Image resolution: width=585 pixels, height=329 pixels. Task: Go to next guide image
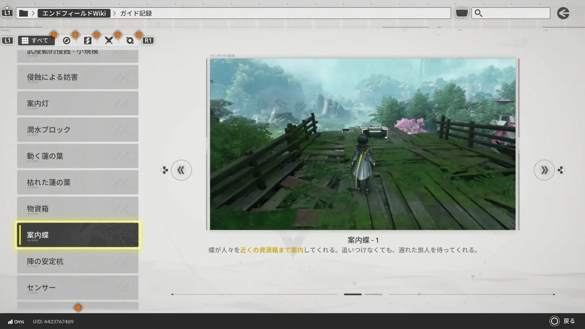coord(544,170)
